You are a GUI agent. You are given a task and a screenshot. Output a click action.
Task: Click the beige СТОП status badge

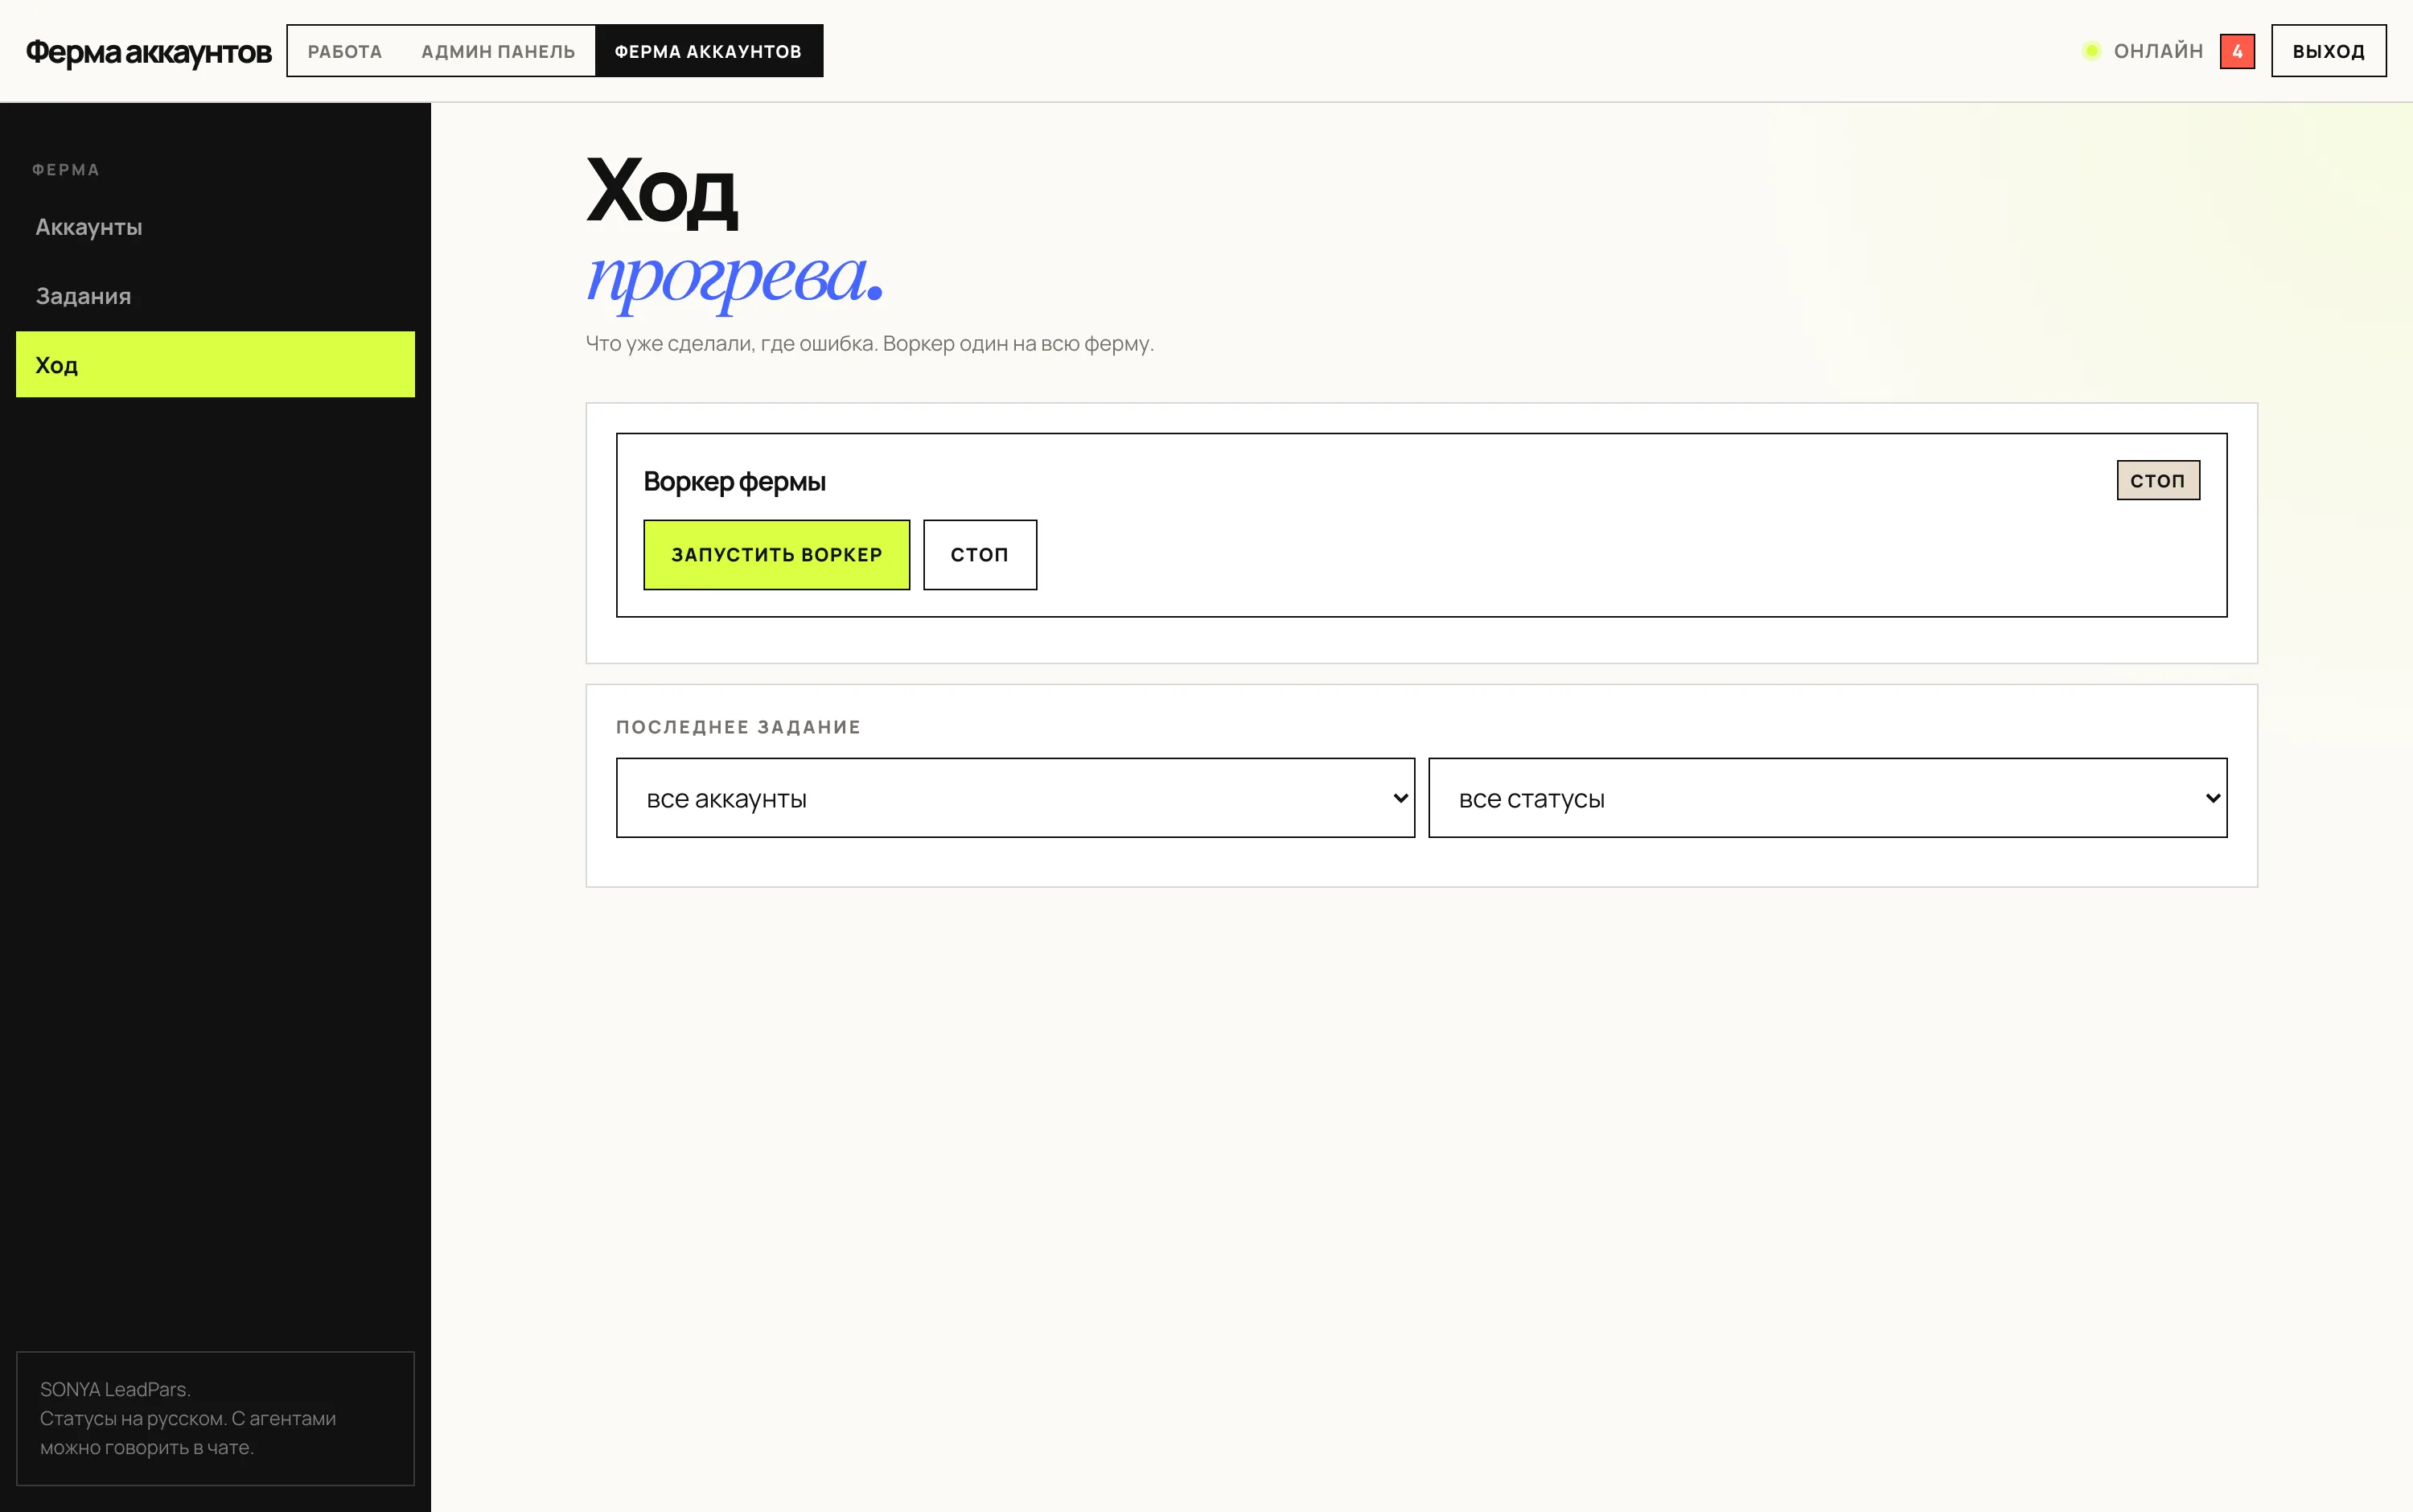point(2158,480)
